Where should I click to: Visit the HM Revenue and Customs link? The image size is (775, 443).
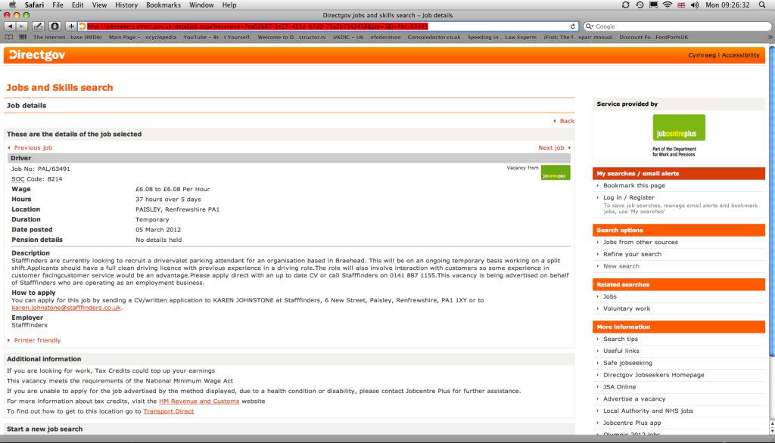click(199, 401)
